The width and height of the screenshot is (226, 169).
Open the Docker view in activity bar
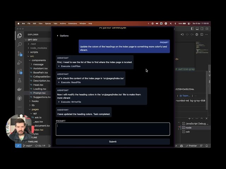point(19,89)
